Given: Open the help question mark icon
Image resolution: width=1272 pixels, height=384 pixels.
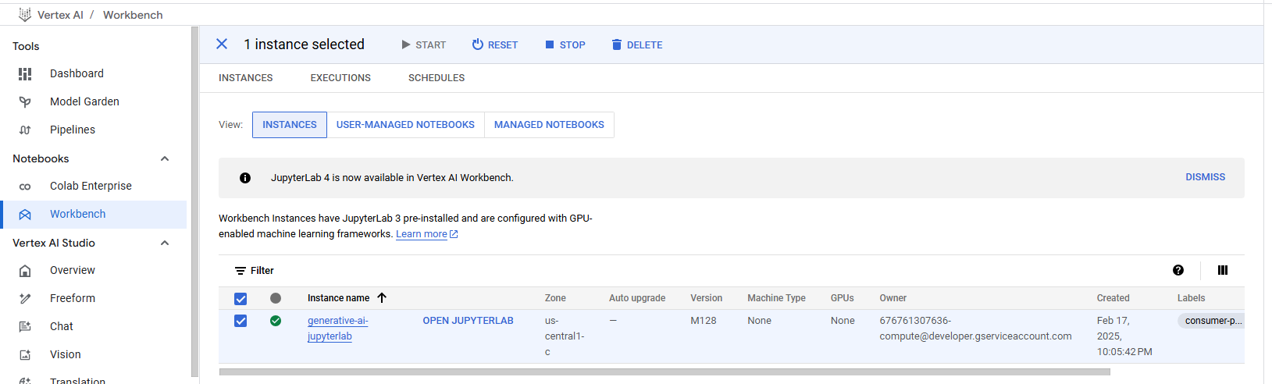Looking at the screenshot, I should point(1178,270).
